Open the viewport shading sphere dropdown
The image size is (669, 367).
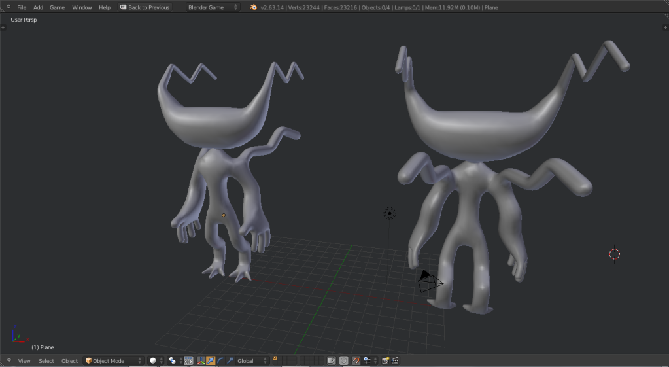pyautogui.click(x=156, y=361)
